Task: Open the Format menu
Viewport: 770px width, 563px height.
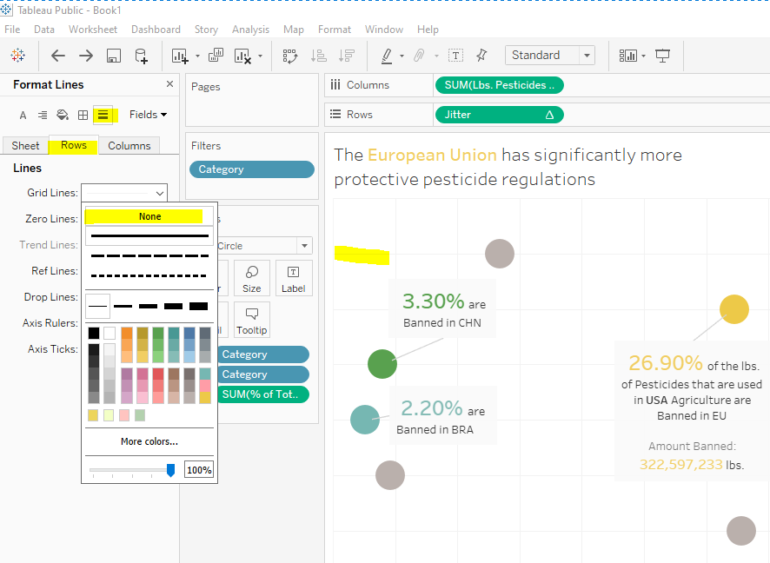Action: 335,30
